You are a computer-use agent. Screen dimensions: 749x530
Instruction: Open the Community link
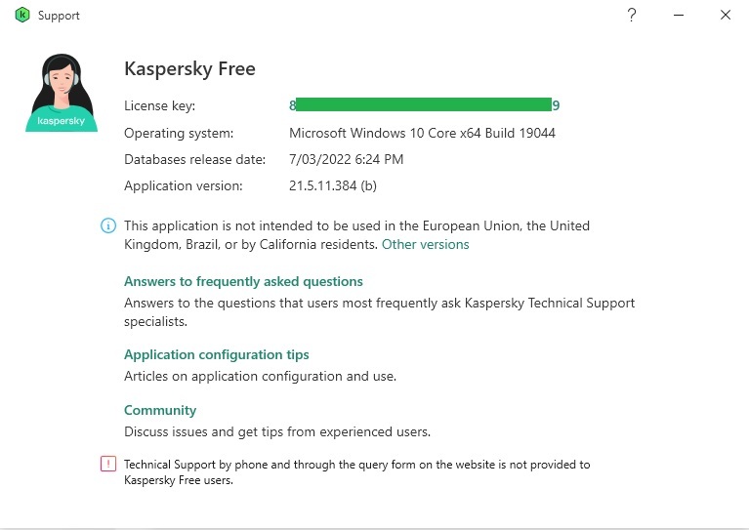click(160, 410)
